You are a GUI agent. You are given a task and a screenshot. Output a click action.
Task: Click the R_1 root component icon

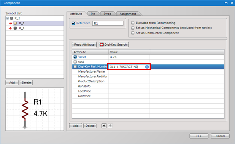pyautogui.click(x=11, y=18)
